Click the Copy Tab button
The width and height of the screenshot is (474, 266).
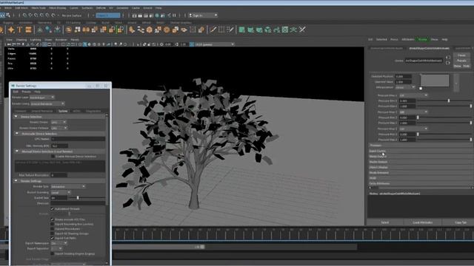pos(461,222)
